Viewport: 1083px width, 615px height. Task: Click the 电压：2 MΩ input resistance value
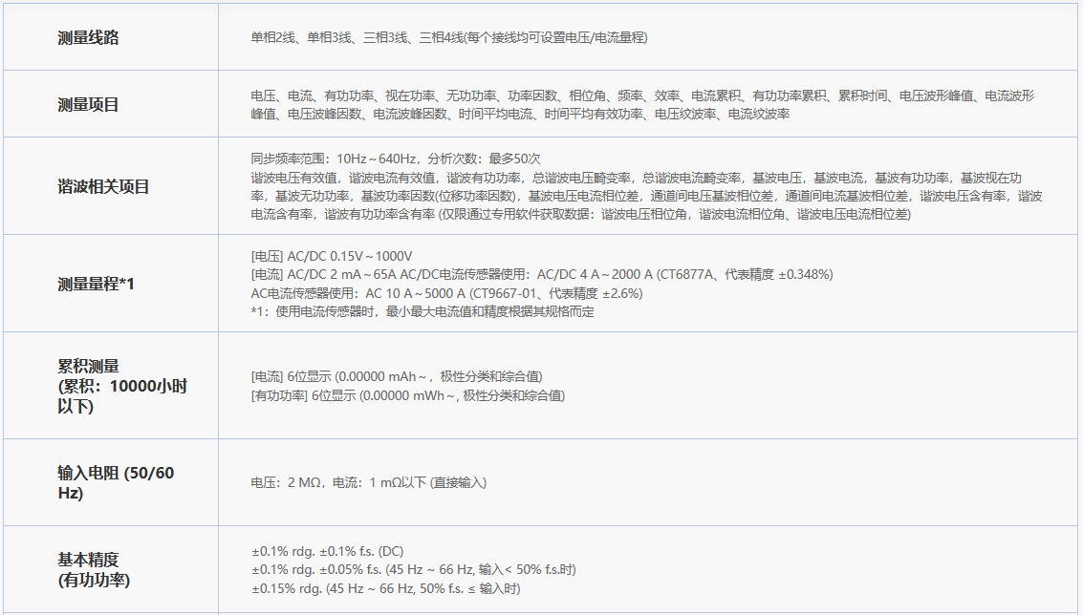coord(368,483)
